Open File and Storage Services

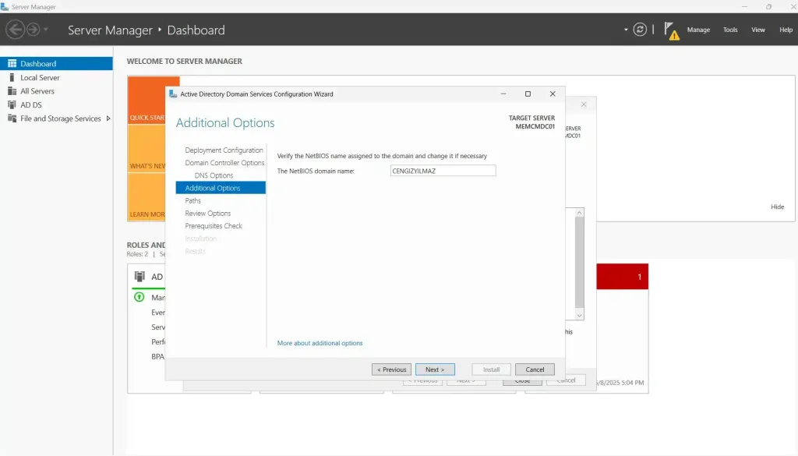pos(61,118)
